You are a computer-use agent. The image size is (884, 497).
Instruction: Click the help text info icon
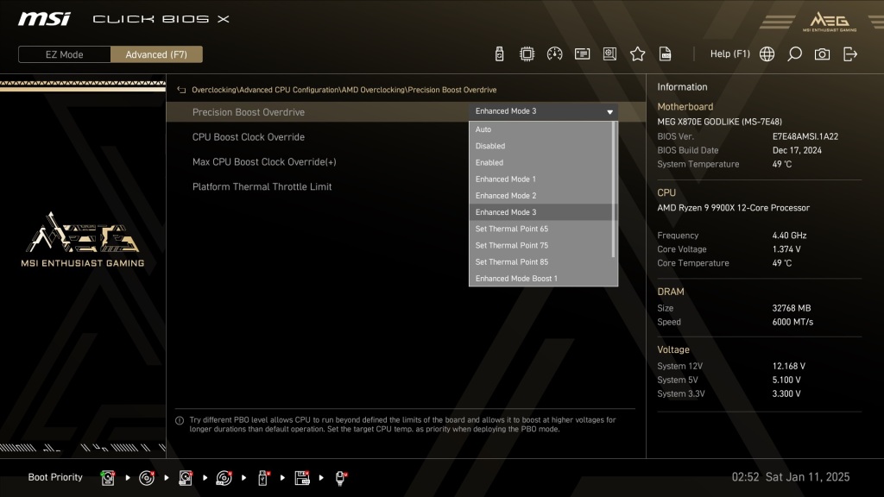pyautogui.click(x=180, y=420)
